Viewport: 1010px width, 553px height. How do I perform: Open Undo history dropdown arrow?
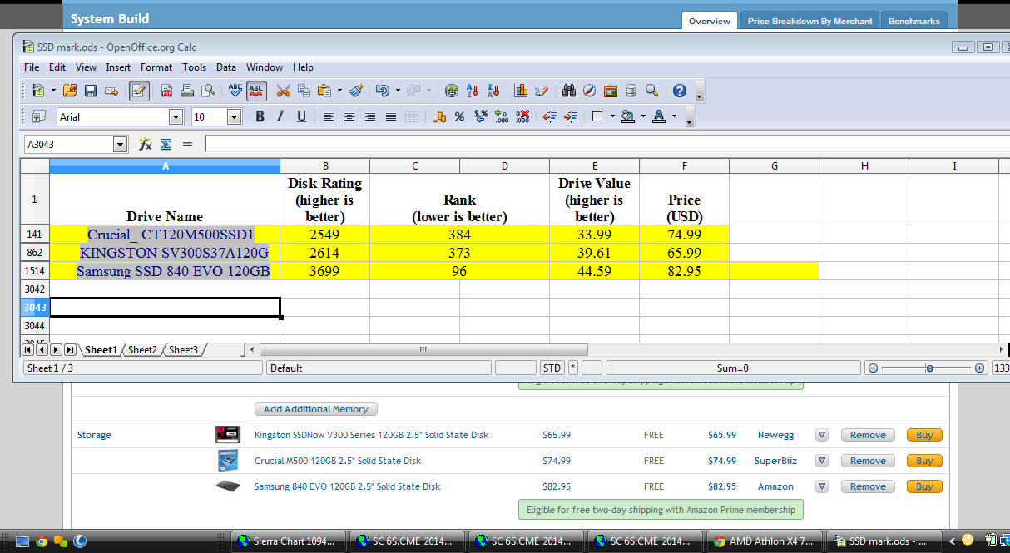[398, 91]
